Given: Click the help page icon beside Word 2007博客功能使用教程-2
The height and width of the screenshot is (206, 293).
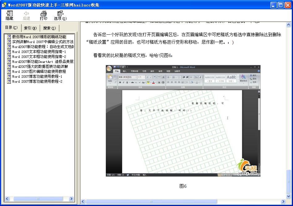Looking at the screenshot, I should pos(9,81).
